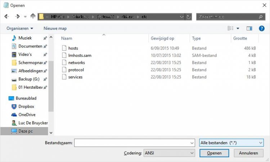The height and width of the screenshot is (162, 270).
Task: Select the hosts file
Action: (73, 48)
